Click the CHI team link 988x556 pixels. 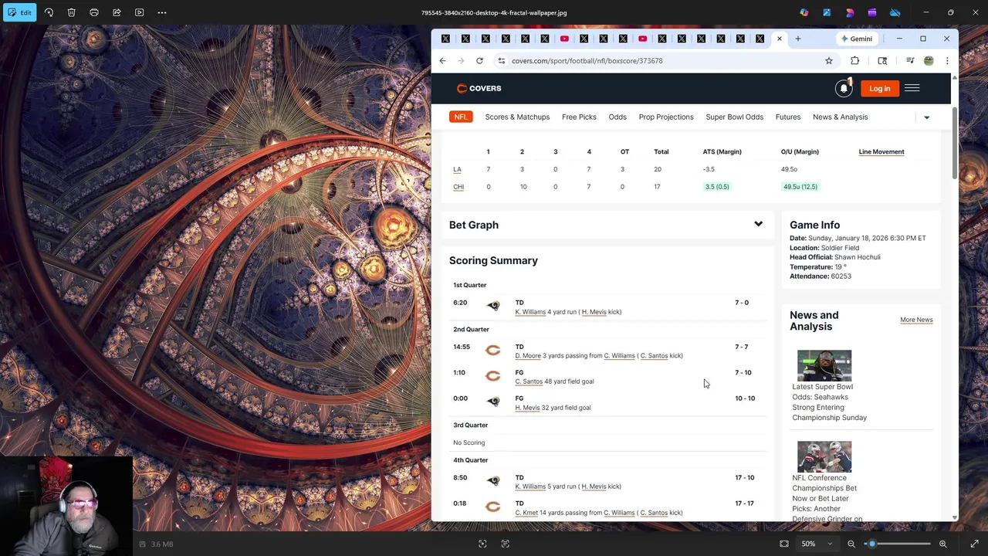(x=458, y=187)
